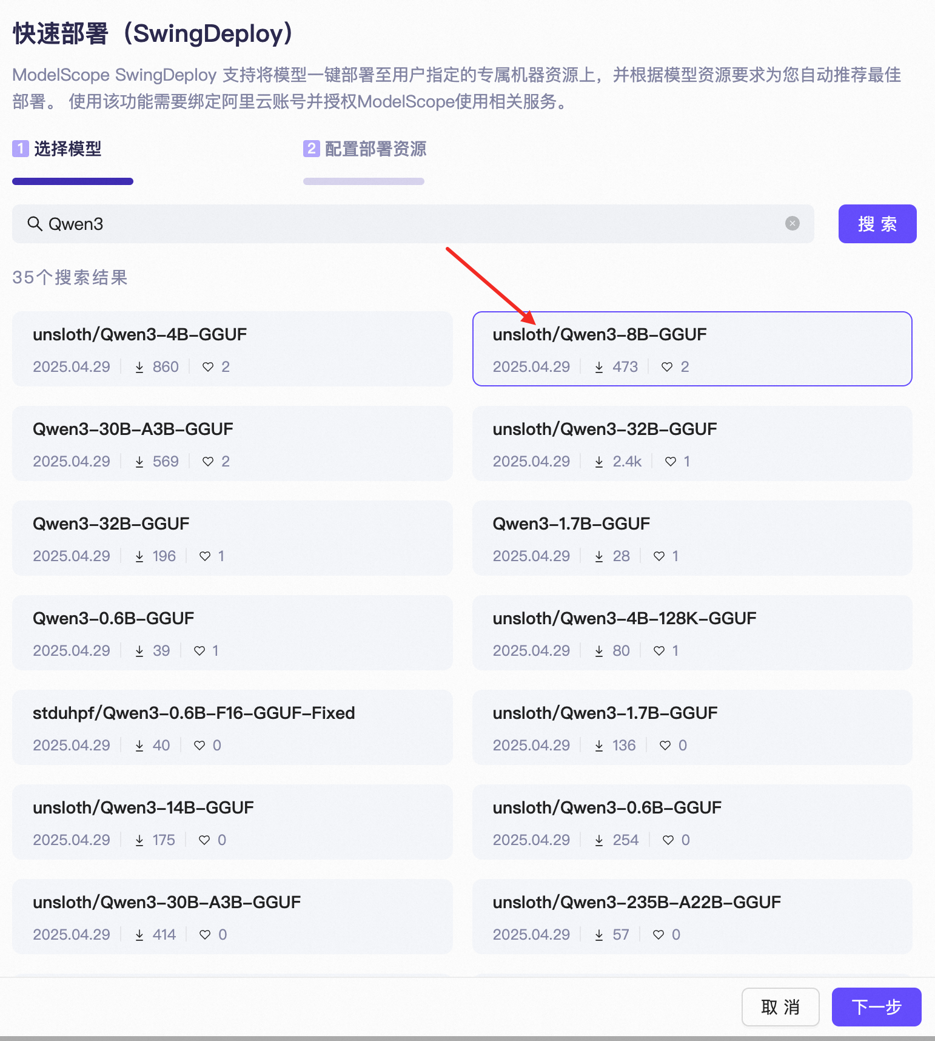This screenshot has height=1041, width=935.
Task: Pick the unsloth/Qwen3-30B-A3B-GGUF model card
Action: (x=232, y=917)
